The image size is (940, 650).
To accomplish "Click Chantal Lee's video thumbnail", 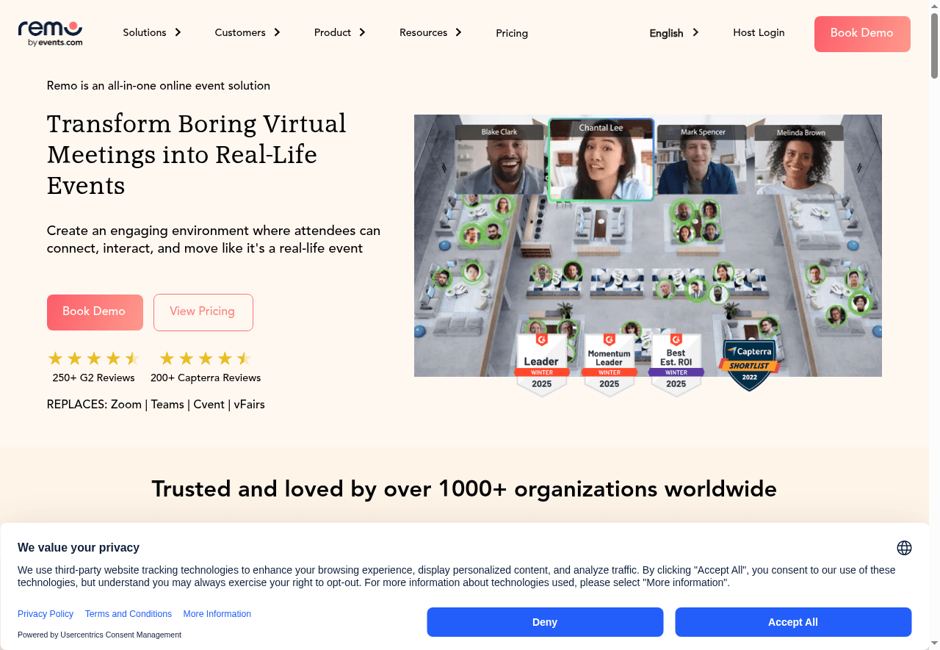I will 601,160.
